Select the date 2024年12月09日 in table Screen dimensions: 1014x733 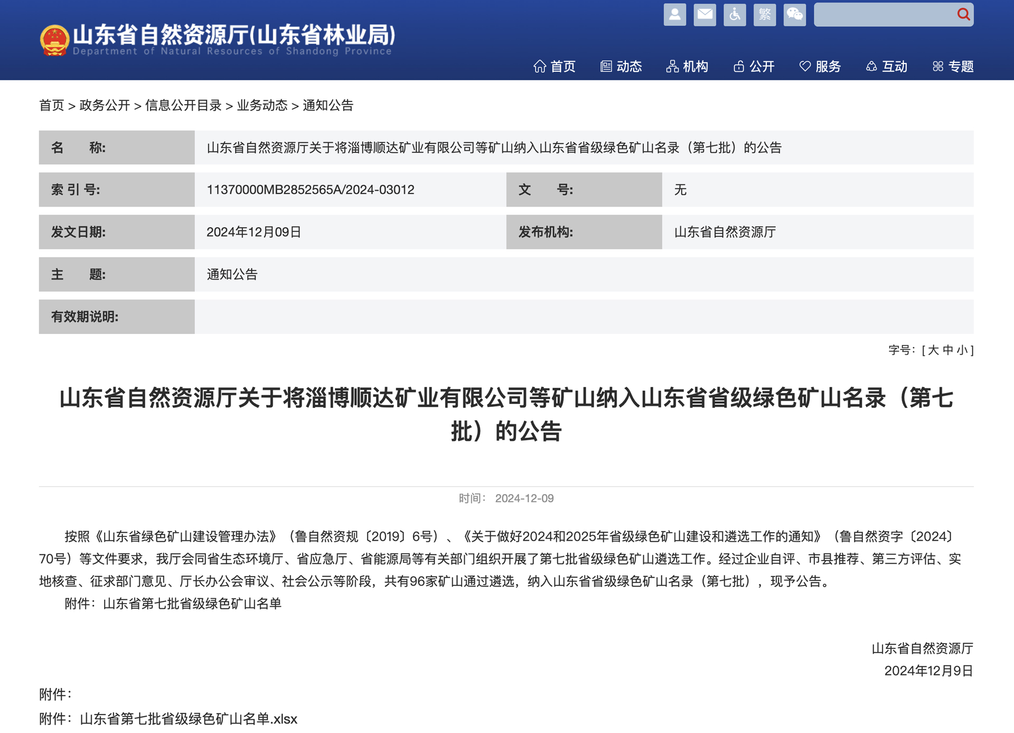pyautogui.click(x=254, y=232)
